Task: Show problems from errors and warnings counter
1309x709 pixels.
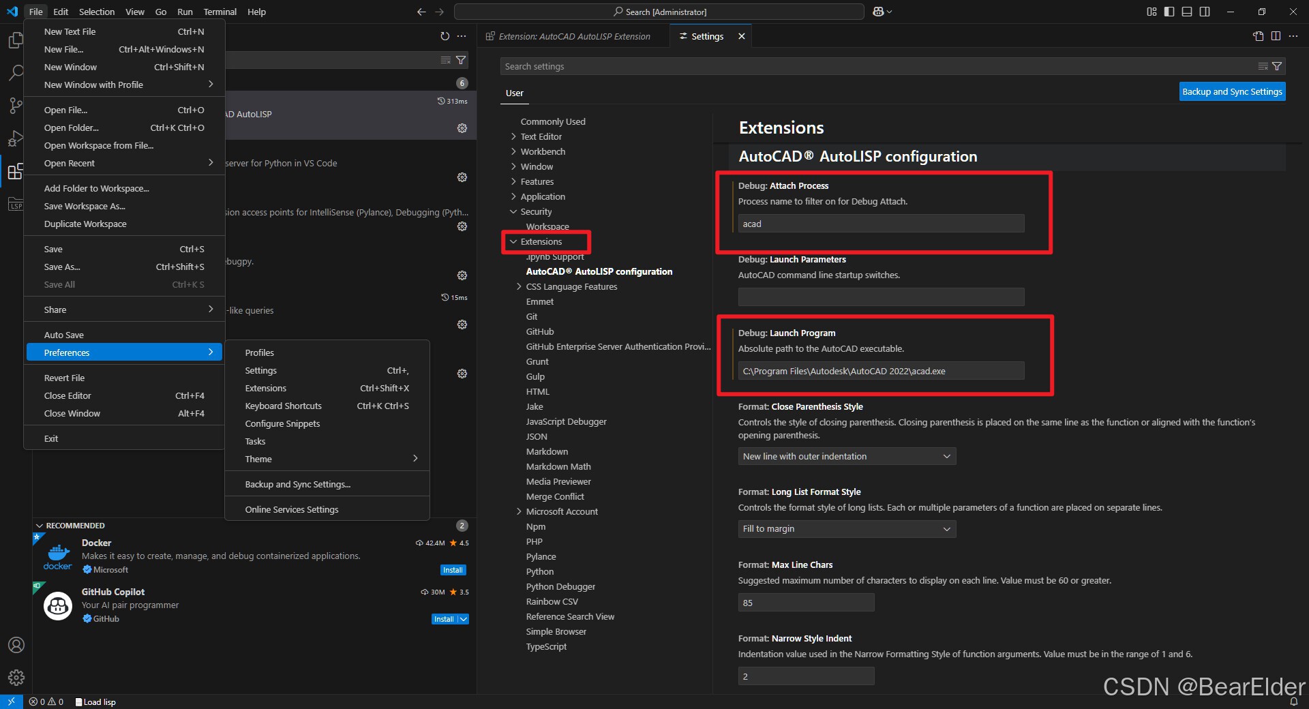Action: pos(46,702)
